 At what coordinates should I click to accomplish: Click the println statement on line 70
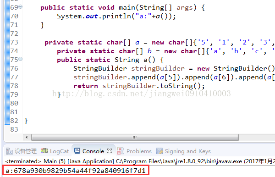[116, 16]
